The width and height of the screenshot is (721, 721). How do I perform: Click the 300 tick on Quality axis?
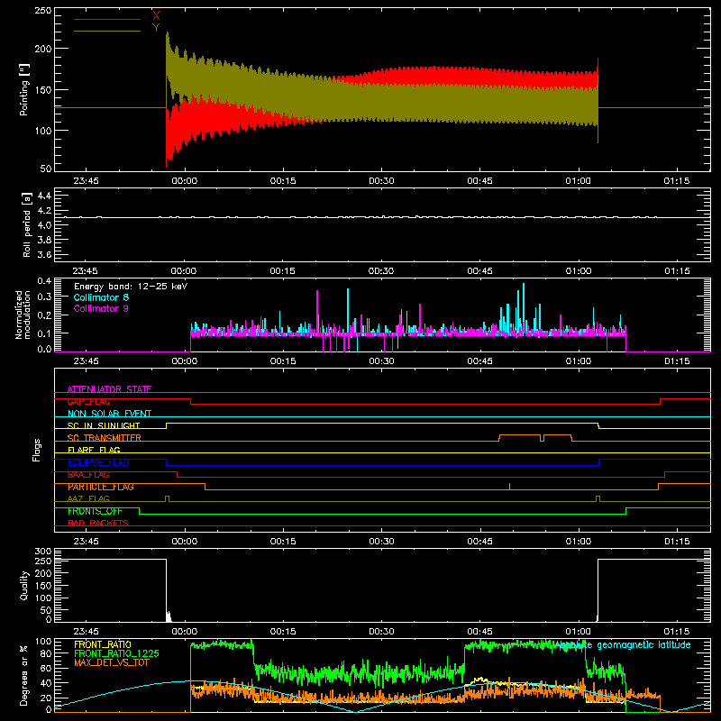tap(43, 552)
